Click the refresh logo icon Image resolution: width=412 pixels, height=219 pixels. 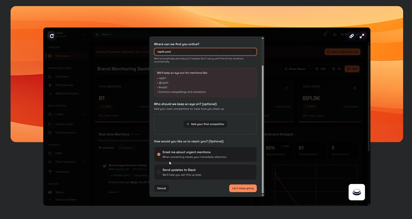52,36
